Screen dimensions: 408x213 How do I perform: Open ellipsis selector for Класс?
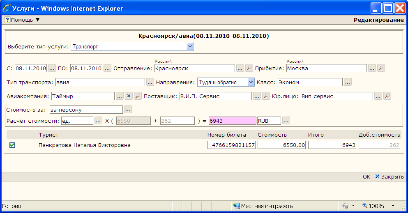click(x=348, y=82)
